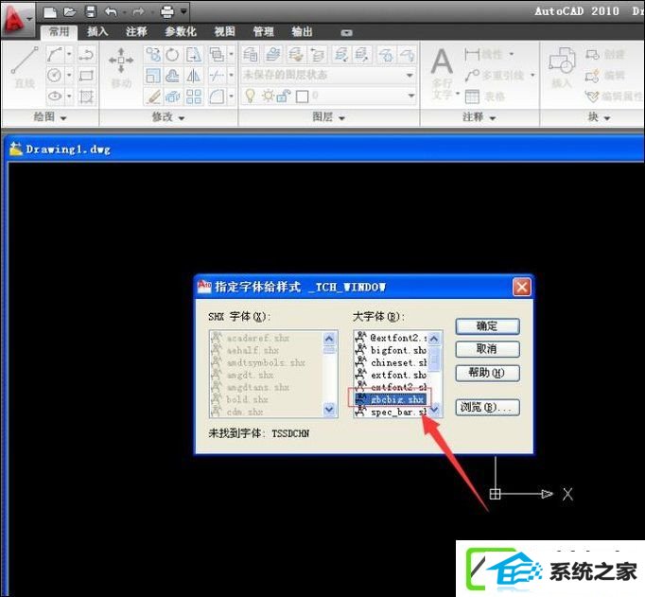This screenshot has width=645, height=597.
Task: Undo the last action
Action: click(x=111, y=11)
